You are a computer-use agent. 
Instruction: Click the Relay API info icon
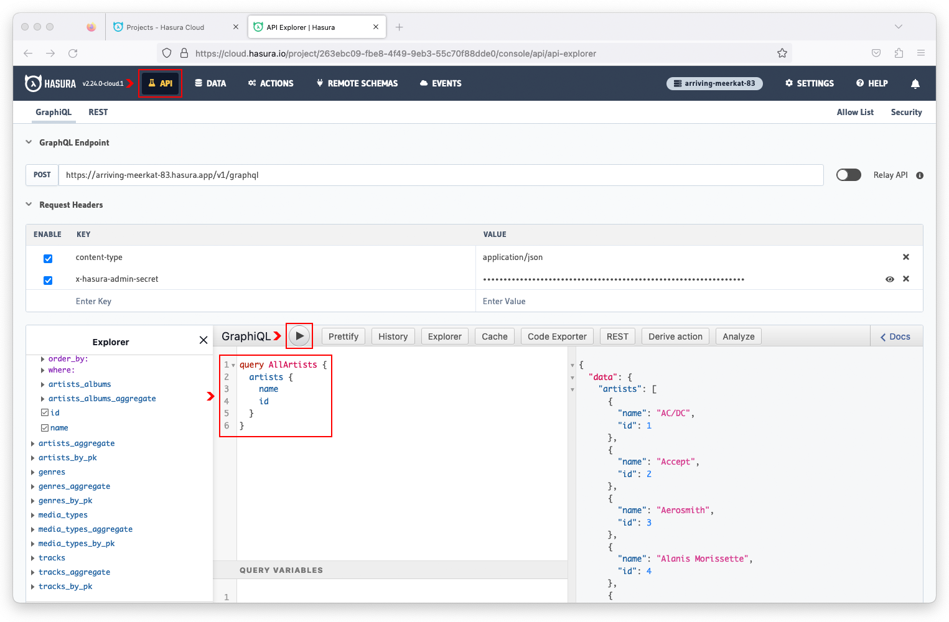pos(920,175)
